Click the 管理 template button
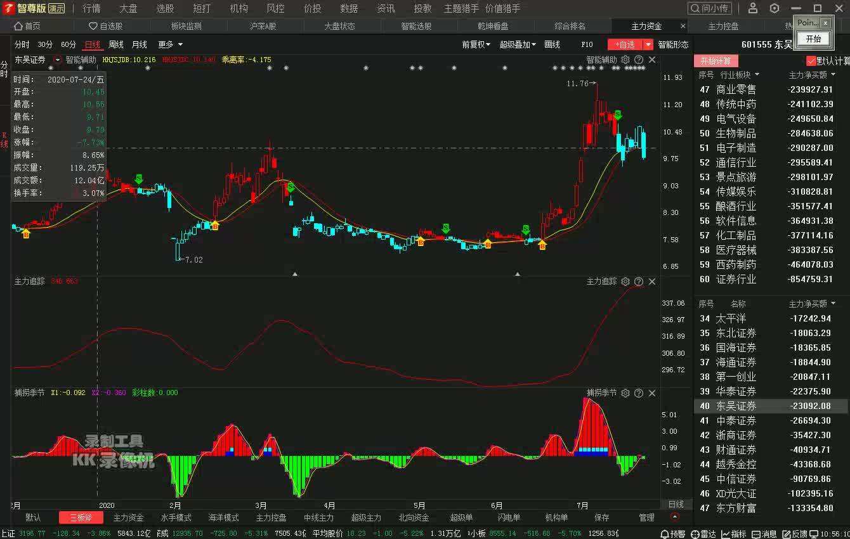 tap(646, 517)
